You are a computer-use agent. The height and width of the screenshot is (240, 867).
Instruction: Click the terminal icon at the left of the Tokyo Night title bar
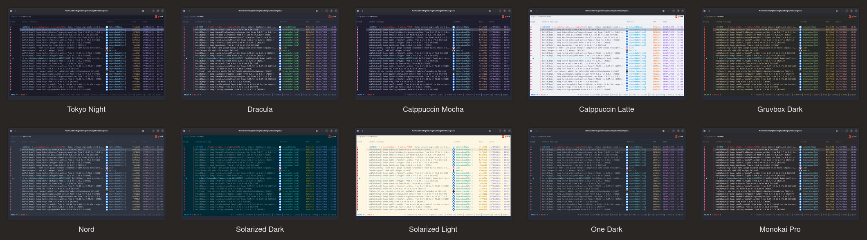[x=11, y=11]
